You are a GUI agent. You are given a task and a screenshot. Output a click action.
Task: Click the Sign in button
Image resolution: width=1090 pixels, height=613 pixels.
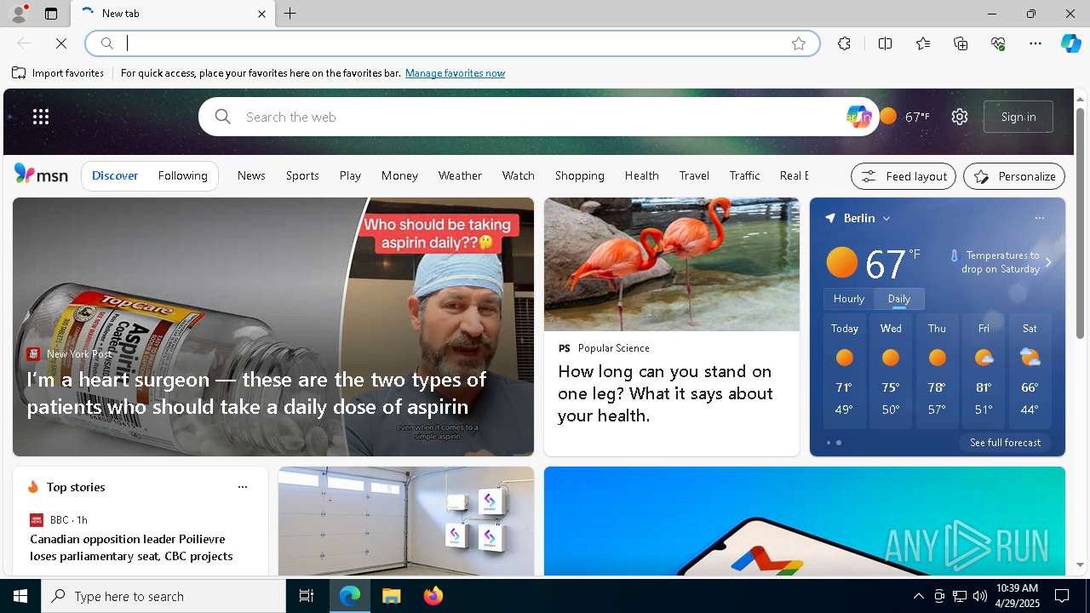pos(1018,117)
